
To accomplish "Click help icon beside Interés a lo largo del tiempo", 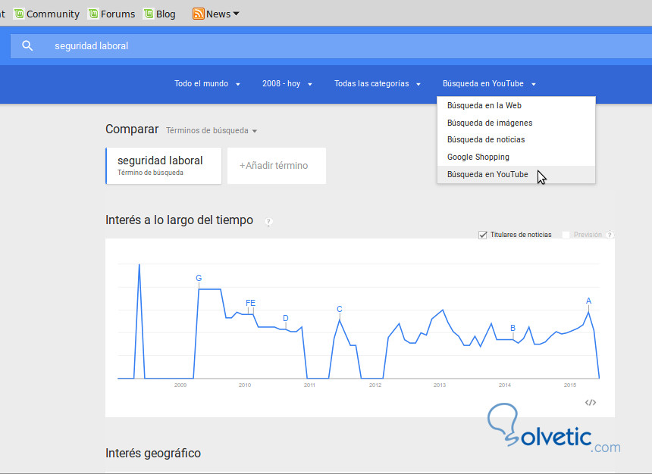I will pos(268,221).
